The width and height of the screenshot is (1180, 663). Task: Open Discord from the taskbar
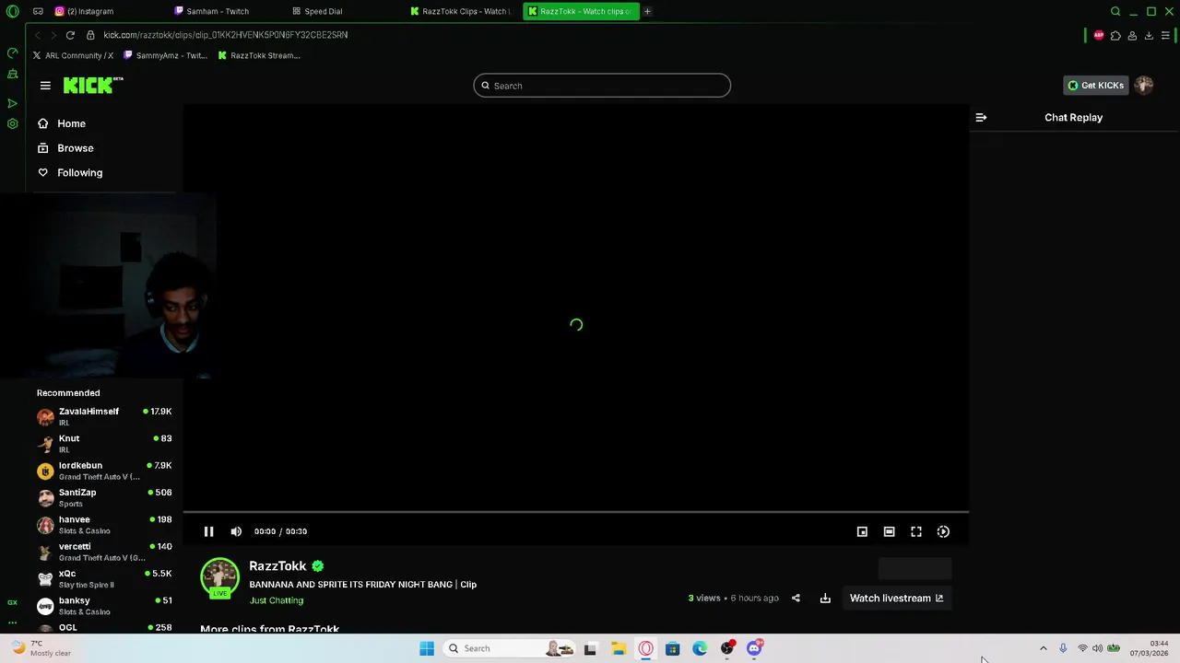[754, 648]
